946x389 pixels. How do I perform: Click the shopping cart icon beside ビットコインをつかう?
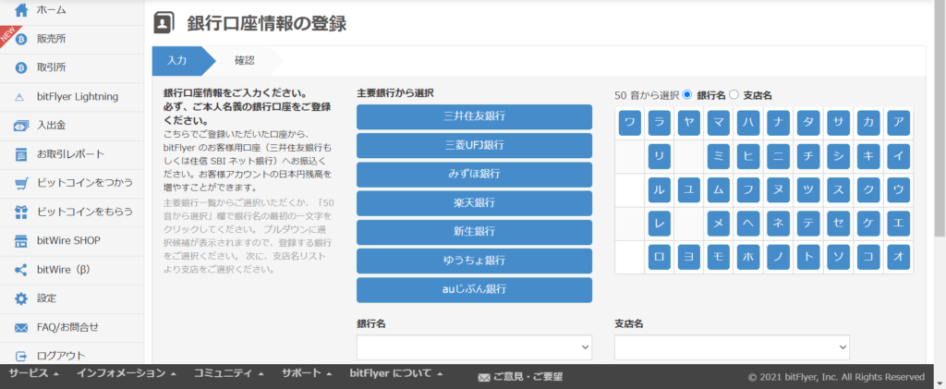(21, 183)
